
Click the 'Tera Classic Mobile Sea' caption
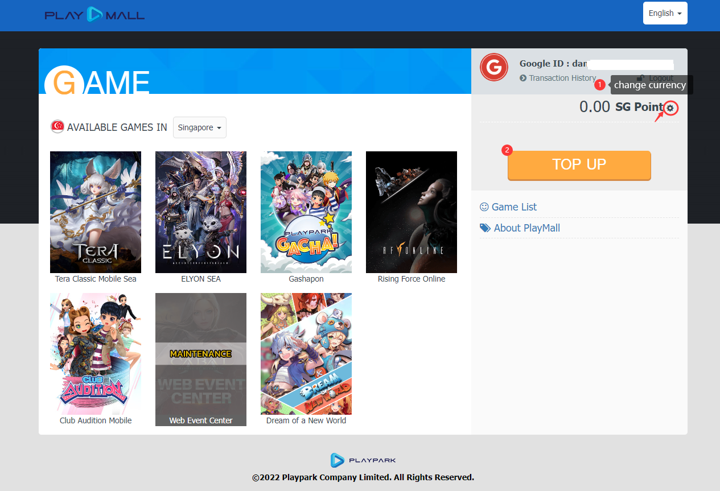coord(96,279)
